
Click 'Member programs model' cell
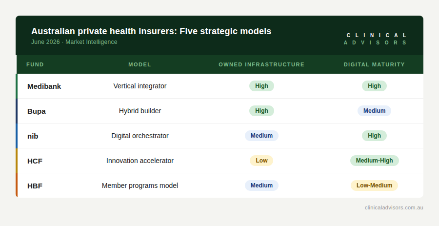pyautogui.click(x=140, y=185)
